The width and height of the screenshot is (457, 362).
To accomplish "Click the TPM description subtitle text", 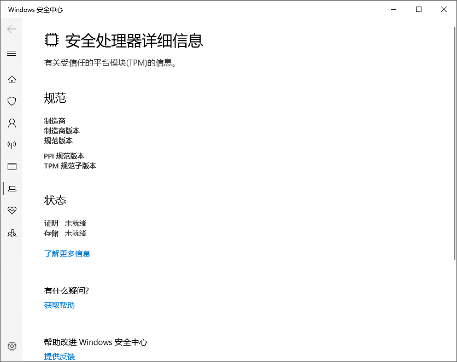I will (110, 63).
